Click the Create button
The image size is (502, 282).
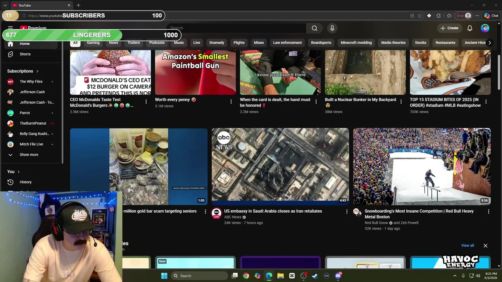coord(449,28)
